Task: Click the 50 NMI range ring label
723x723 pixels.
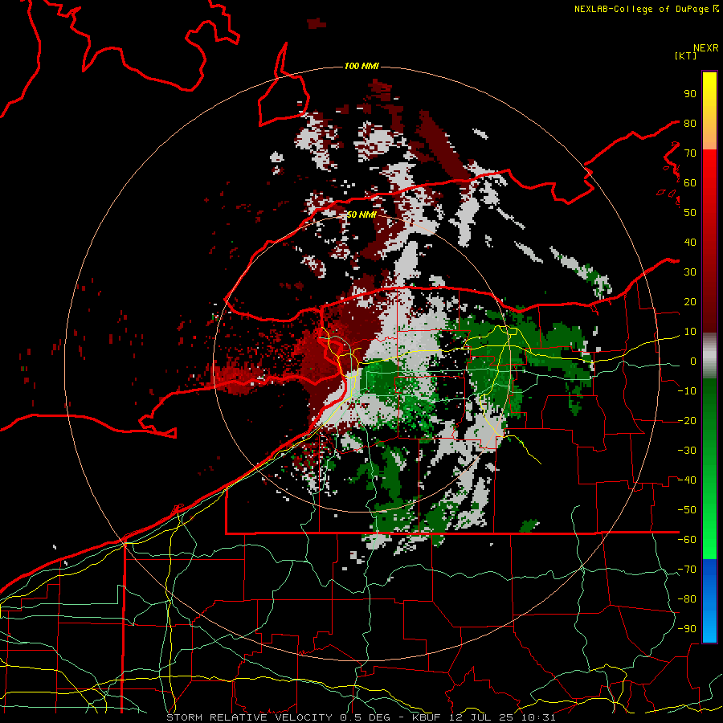Action: point(361,214)
